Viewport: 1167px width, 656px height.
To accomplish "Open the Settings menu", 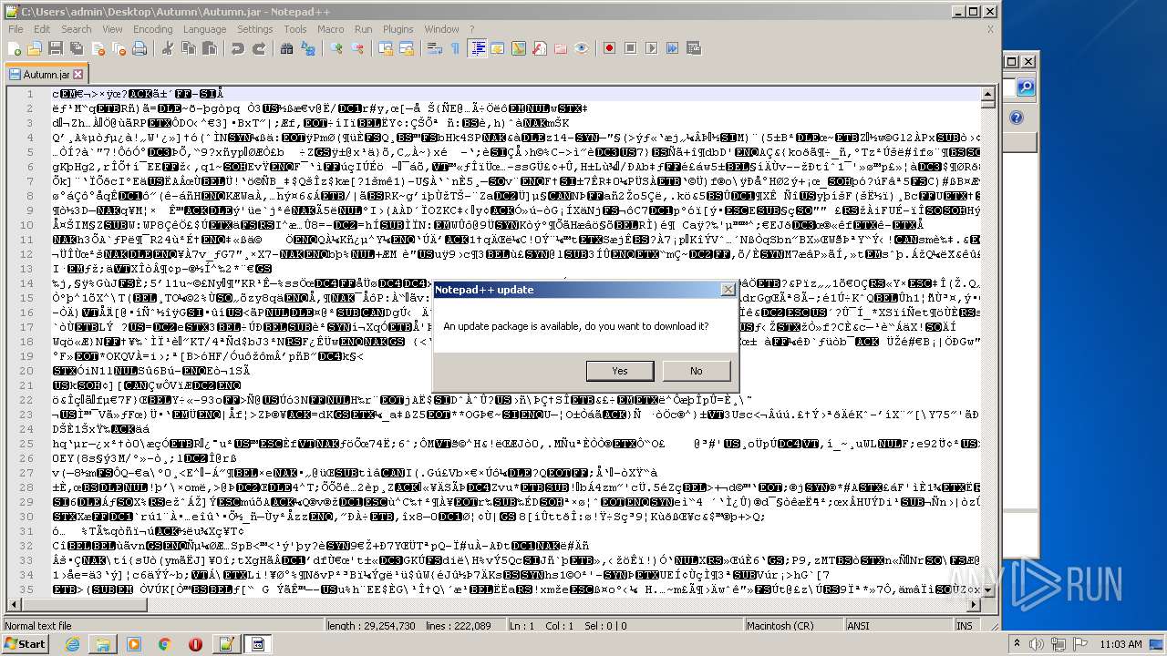I will pos(255,29).
